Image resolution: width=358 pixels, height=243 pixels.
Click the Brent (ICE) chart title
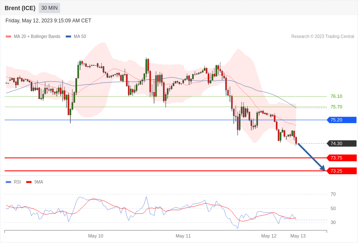20,8
